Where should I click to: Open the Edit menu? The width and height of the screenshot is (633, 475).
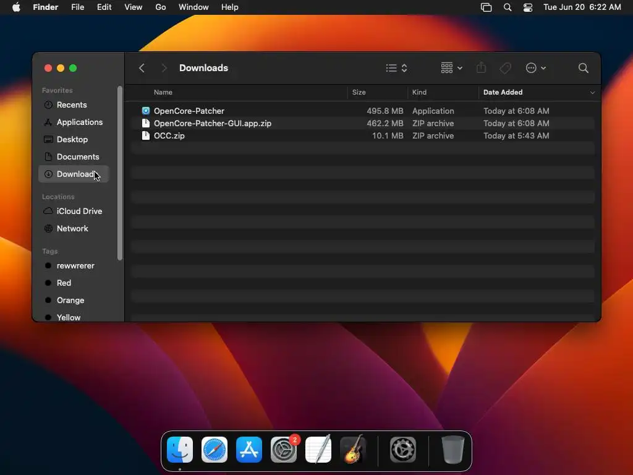pos(104,7)
